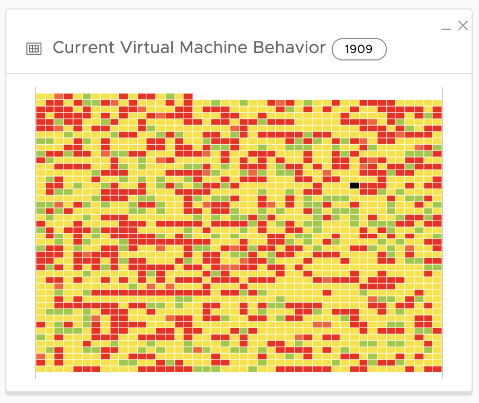This screenshot has width=479, height=403.
Task: Choose the heatmap's top-right corner cell
Action: click(x=437, y=103)
